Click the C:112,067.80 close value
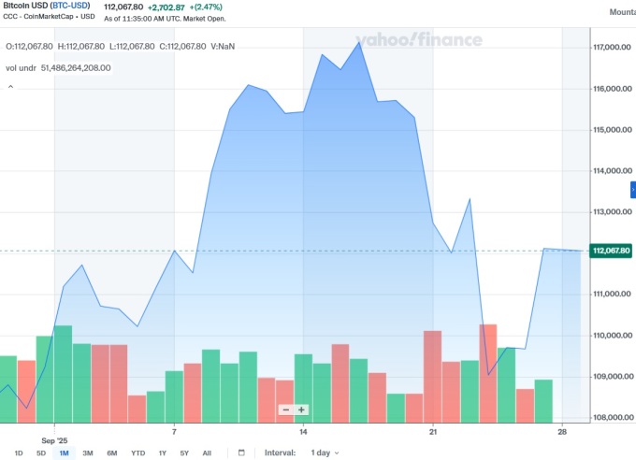 182,46
